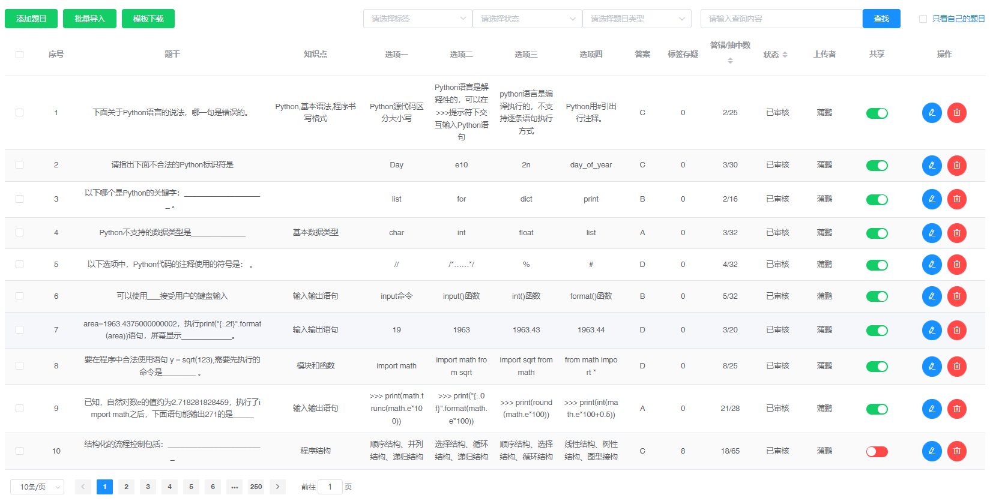Click the delete icon for row 2
993x504 pixels.
(x=956, y=166)
